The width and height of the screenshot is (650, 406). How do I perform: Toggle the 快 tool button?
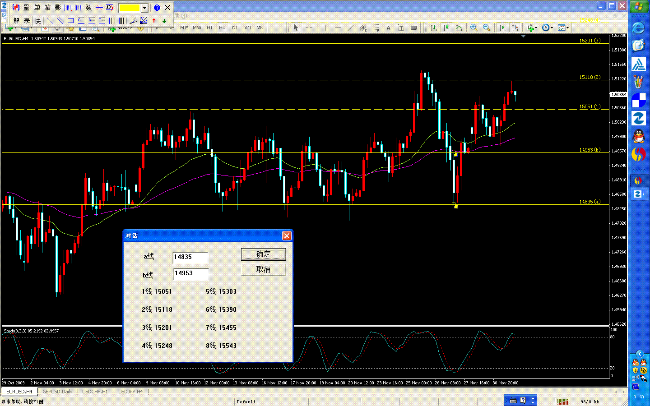click(x=37, y=21)
